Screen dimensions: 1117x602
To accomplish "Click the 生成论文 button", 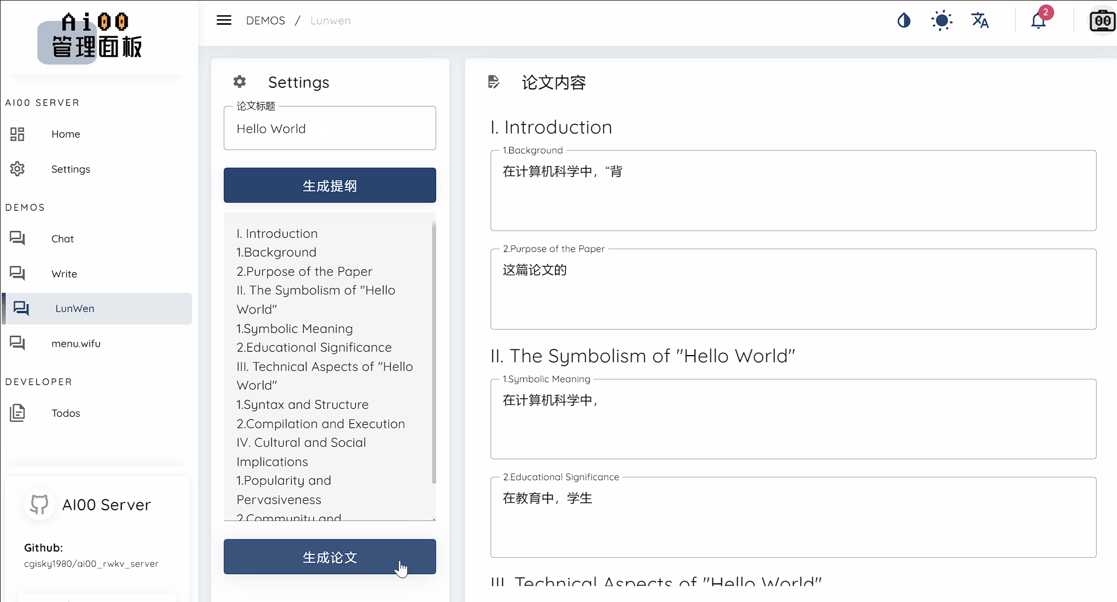I will click(330, 557).
